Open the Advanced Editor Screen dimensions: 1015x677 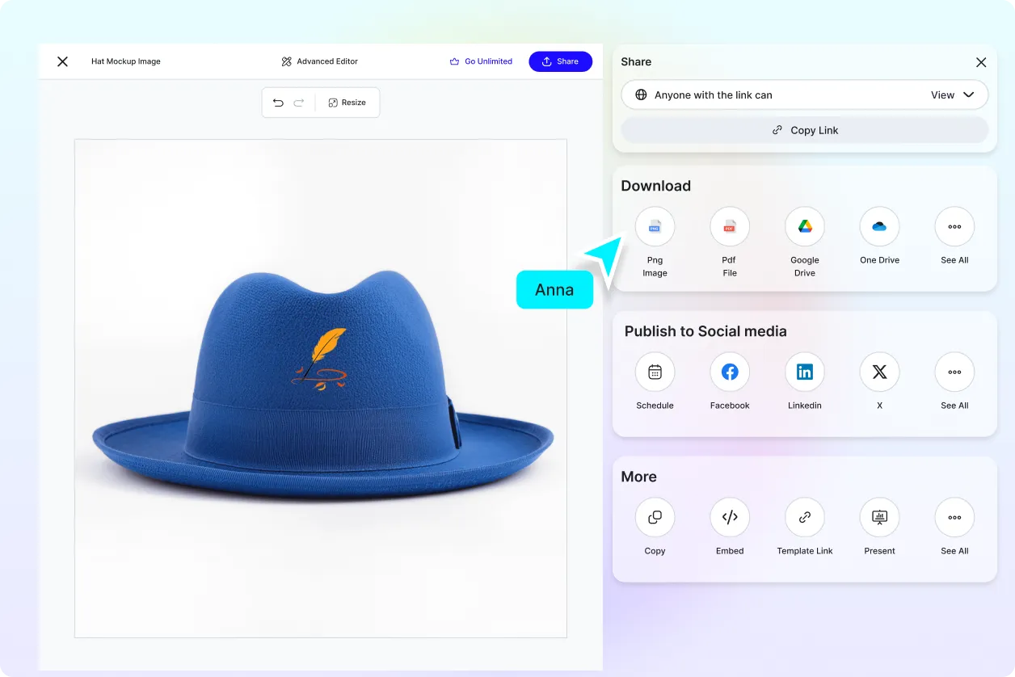319,61
